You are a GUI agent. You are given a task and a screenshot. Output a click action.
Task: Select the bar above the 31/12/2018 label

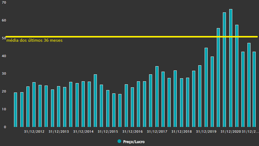182,103
